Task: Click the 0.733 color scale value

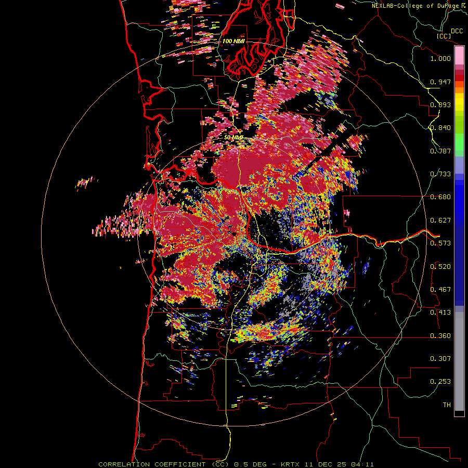Action: [x=440, y=174]
